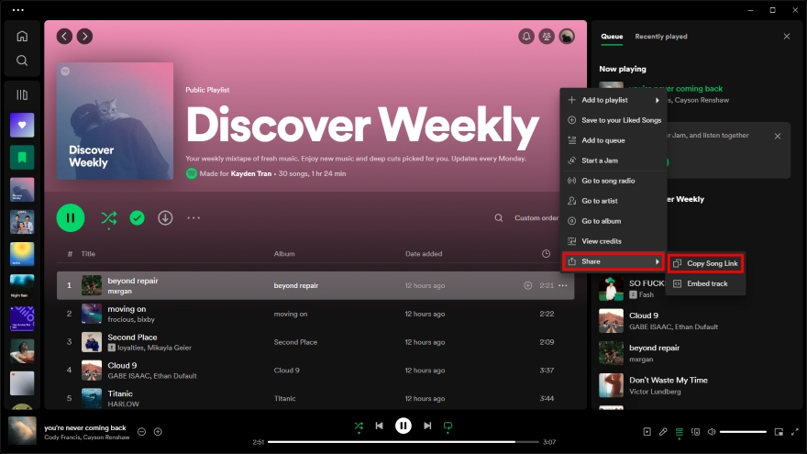Seek on the playback progress bar
807x454 pixels.
point(403,442)
